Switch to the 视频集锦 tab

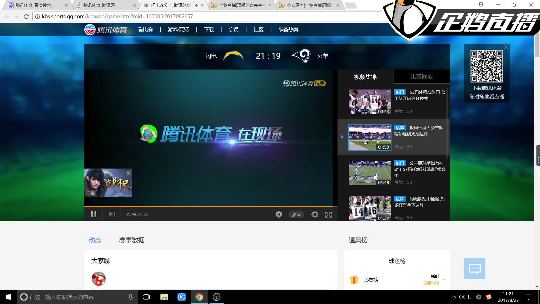[x=365, y=77]
